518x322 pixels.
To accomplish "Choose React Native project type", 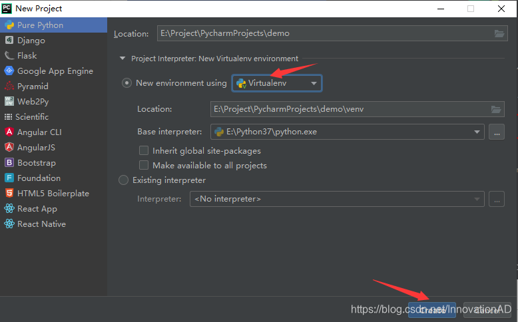I will click(x=53, y=224).
